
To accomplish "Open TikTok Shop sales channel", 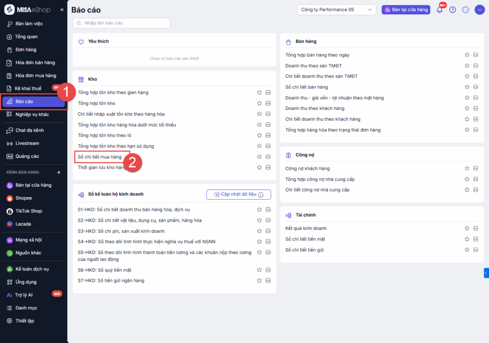I will pyautogui.click(x=29, y=211).
